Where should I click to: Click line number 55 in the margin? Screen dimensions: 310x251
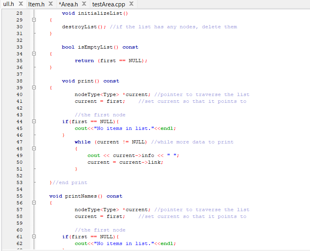(19, 196)
